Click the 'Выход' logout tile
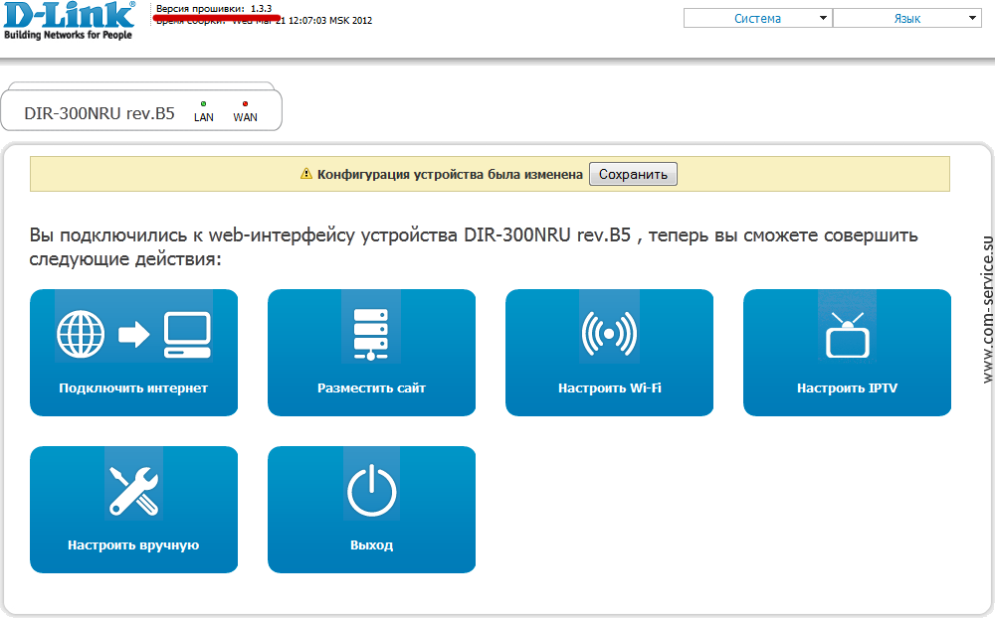 coord(371,510)
